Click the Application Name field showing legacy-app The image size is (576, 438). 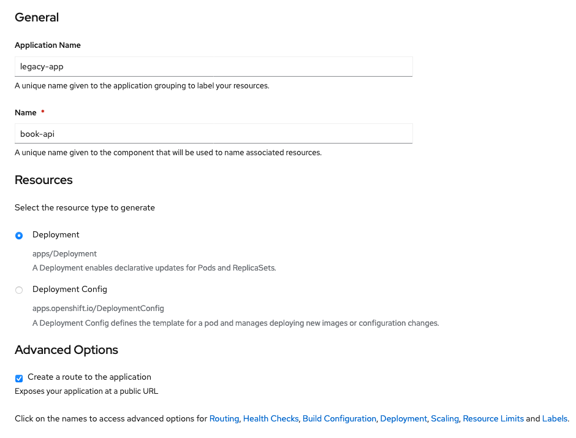pyautogui.click(x=213, y=66)
